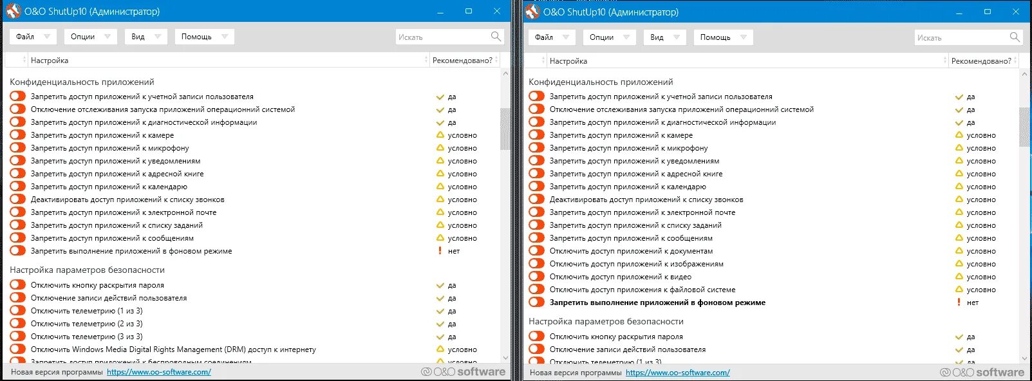Click the green check icon for user account access row in left window
This screenshot has height=381, width=1032.
[440, 97]
